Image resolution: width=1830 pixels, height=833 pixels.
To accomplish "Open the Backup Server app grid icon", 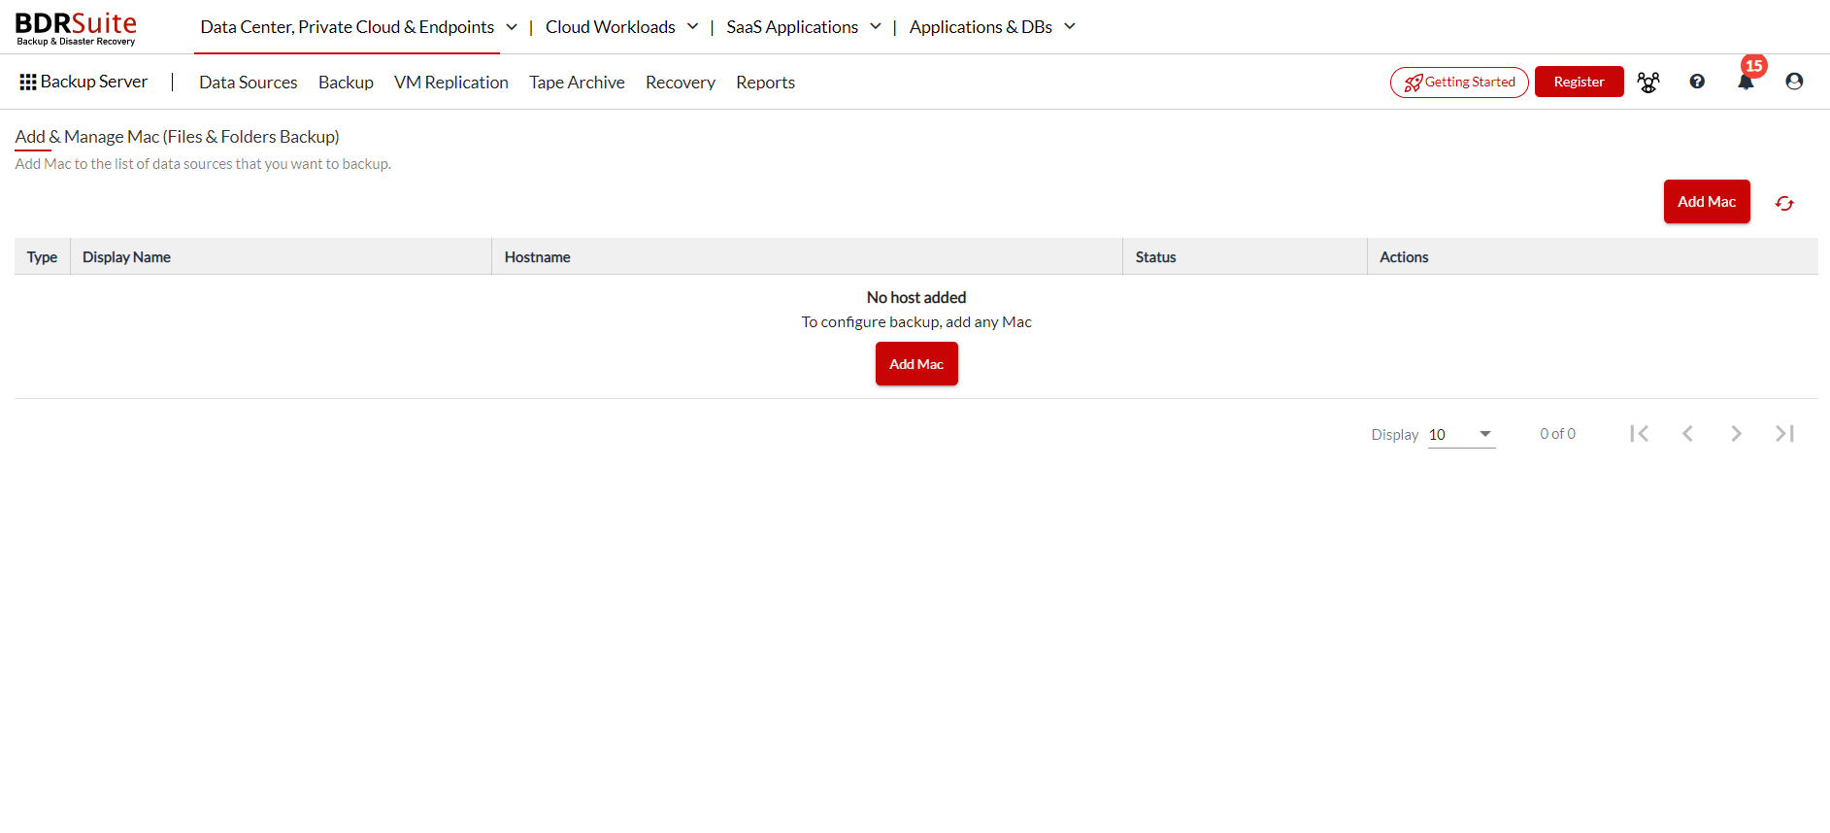I will tap(28, 83).
